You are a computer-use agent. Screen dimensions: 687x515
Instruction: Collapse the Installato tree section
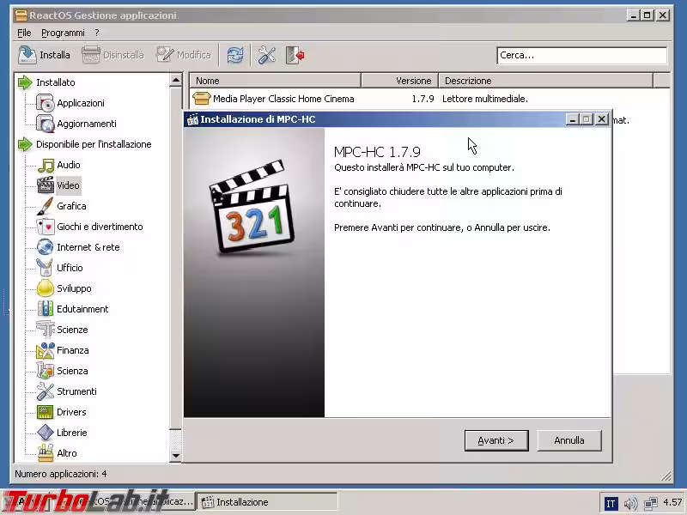click(25, 82)
